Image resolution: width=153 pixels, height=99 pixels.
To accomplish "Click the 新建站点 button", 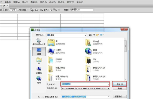I will (120, 96).
